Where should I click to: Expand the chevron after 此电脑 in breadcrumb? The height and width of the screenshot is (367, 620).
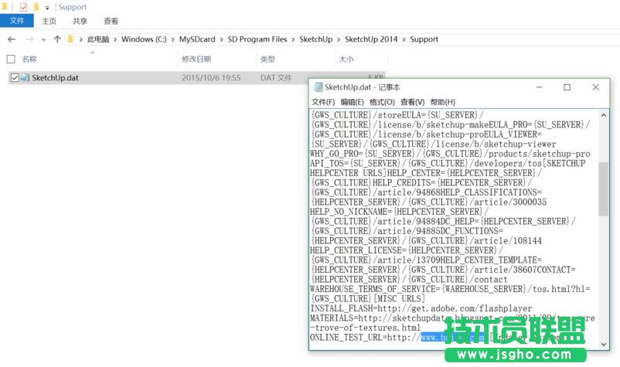(115, 39)
